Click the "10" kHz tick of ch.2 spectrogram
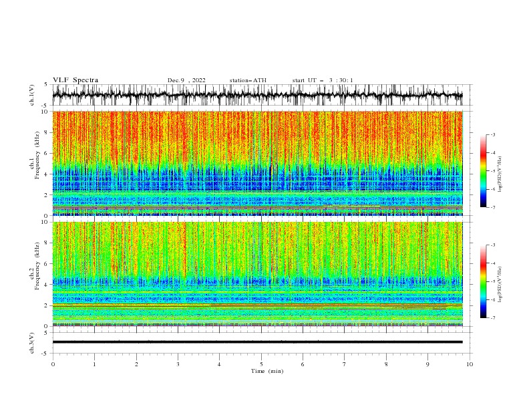Image resolution: width=529 pixels, height=409 pixels. click(45, 222)
